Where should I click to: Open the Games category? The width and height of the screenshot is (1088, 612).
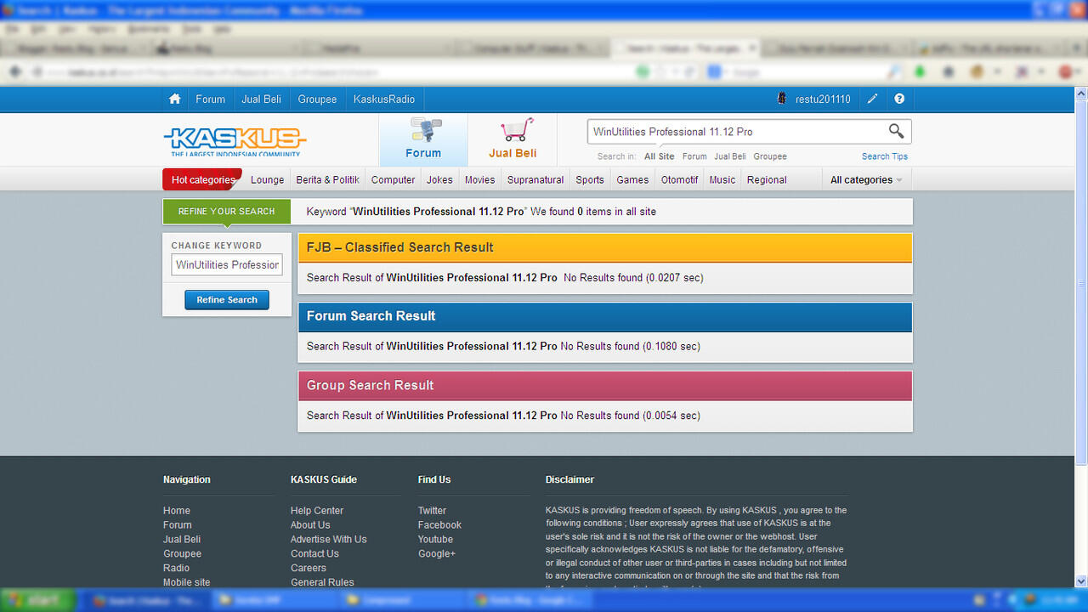[632, 179]
